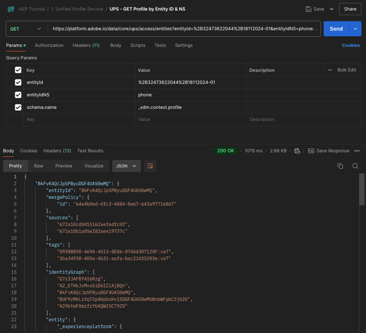Click the "_experienceplatform" key on line 23
The height and width of the screenshot is (333, 366).
pyautogui.click(x=86, y=327)
